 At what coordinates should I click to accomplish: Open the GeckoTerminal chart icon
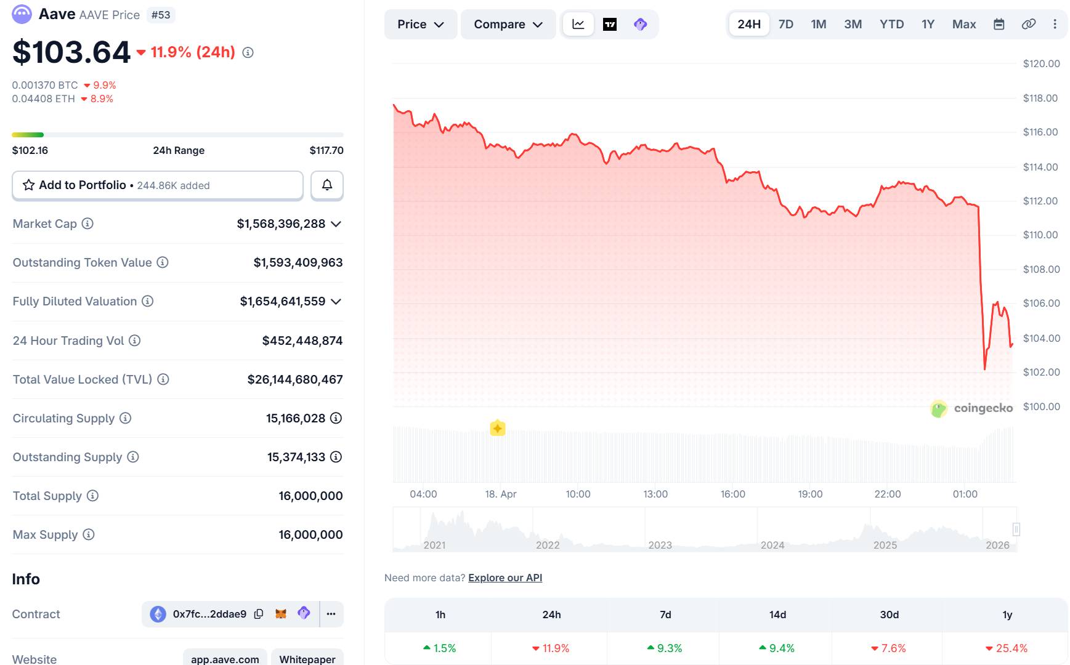click(641, 24)
